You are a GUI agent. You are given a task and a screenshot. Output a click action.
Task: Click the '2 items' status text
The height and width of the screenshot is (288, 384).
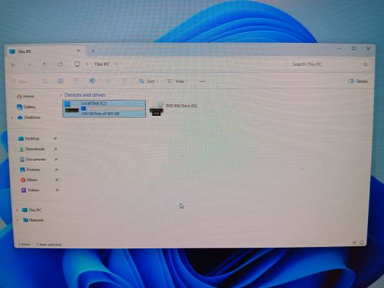coord(24,244)
